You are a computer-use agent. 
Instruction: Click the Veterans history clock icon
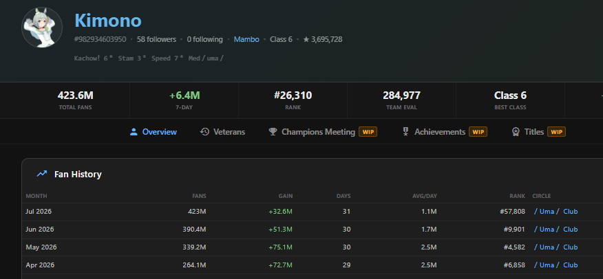pyautogui.click(x=204, y=132)
